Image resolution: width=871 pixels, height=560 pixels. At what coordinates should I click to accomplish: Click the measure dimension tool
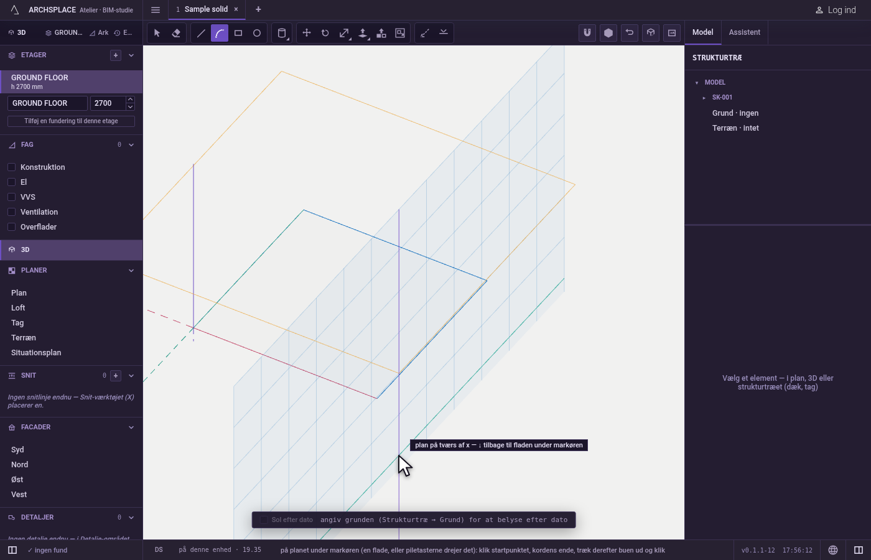point(425,33)
